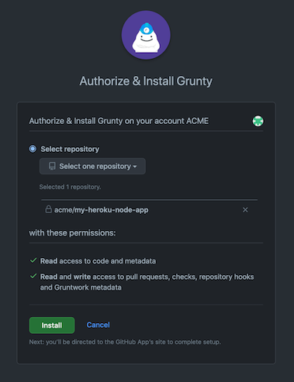Click the Cancel link

[98, 325]
